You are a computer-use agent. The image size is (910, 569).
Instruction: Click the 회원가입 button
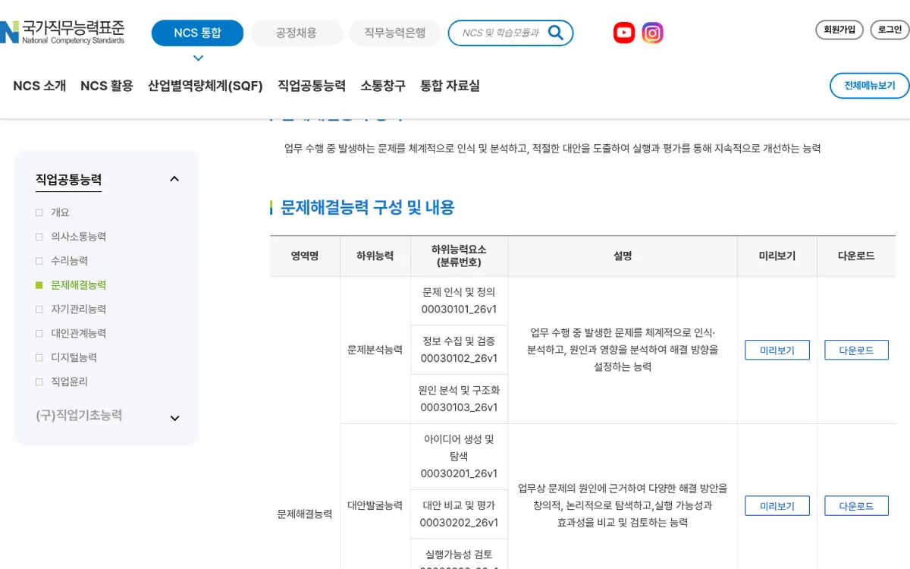839,30
